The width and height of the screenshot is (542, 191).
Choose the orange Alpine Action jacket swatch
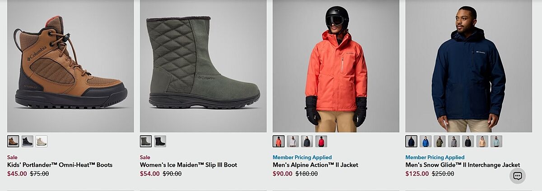point(279,141)
